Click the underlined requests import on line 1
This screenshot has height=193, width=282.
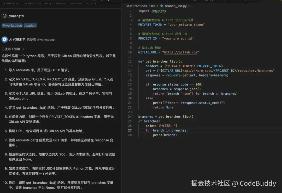point(158,11)
